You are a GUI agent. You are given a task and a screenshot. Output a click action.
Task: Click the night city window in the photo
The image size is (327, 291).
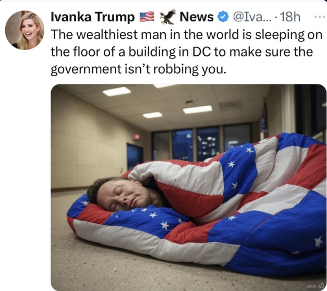[207, 143]
